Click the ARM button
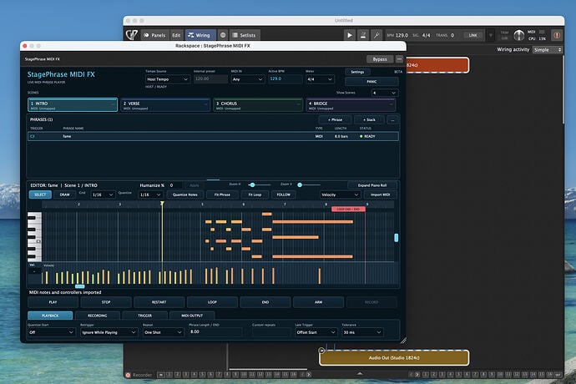 319,302
